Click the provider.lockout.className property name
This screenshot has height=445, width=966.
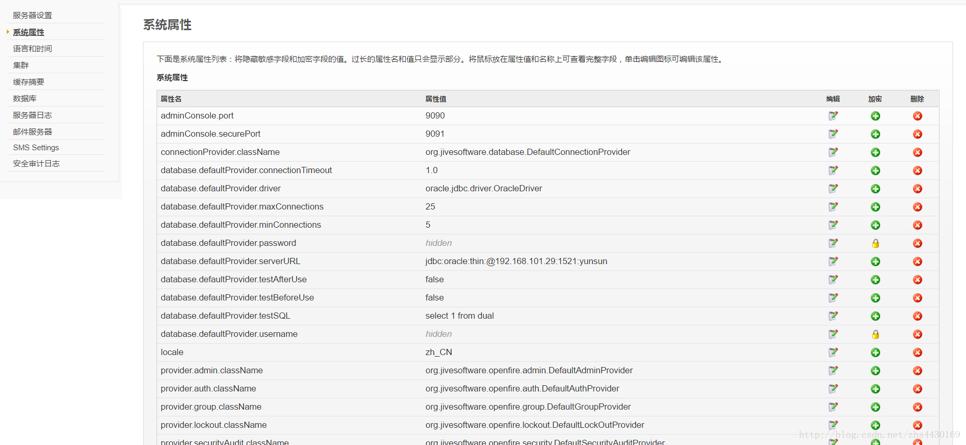214,425
